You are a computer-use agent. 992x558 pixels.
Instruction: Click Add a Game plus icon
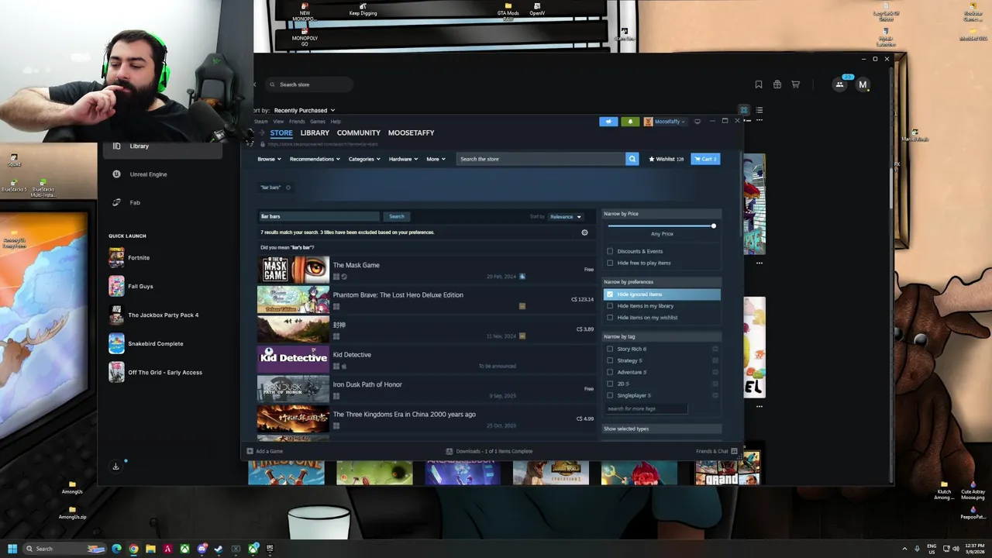point(250,451)
